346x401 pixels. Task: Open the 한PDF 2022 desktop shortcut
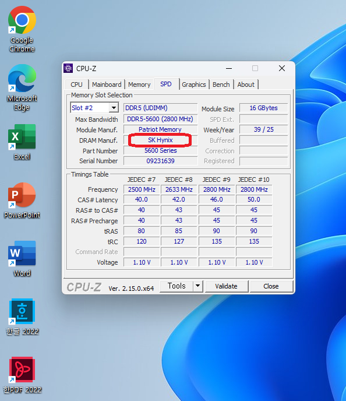click(22, 375)
